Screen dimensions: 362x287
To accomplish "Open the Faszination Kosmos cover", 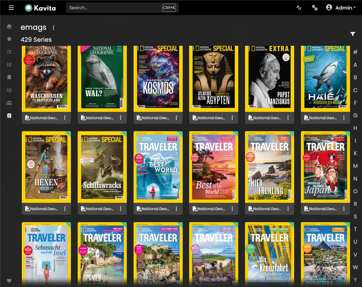I will click(x=158, y=79).
